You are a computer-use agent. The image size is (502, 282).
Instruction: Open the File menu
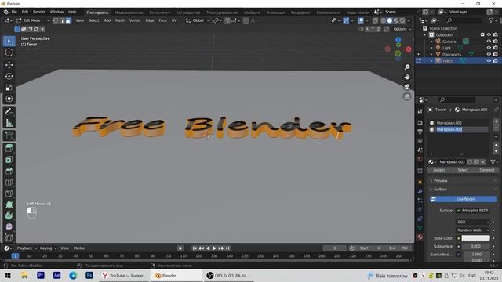pyautogui.click(x=14, y=12)
